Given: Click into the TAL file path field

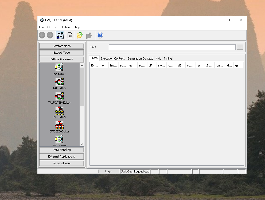Looking at the screenshot, I should point(172,47).
